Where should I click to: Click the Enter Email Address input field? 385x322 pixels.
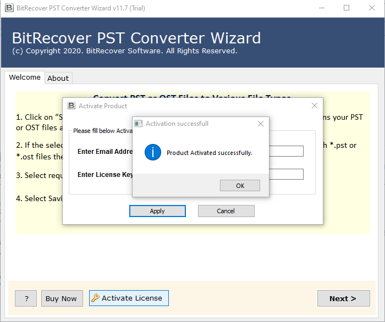click(287, 151)
